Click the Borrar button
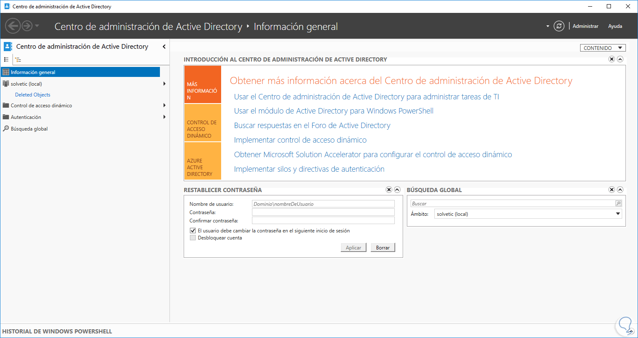This screenshot has height=338, width=638. 383,247
